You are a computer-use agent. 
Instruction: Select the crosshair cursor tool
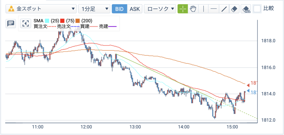182,9
